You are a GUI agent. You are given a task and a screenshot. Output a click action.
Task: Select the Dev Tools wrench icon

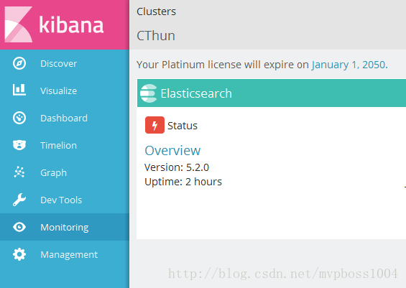click(x=19, y=200)
